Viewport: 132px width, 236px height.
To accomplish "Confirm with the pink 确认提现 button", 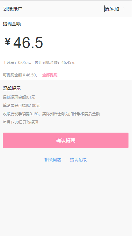I will (x=66, y=140).
